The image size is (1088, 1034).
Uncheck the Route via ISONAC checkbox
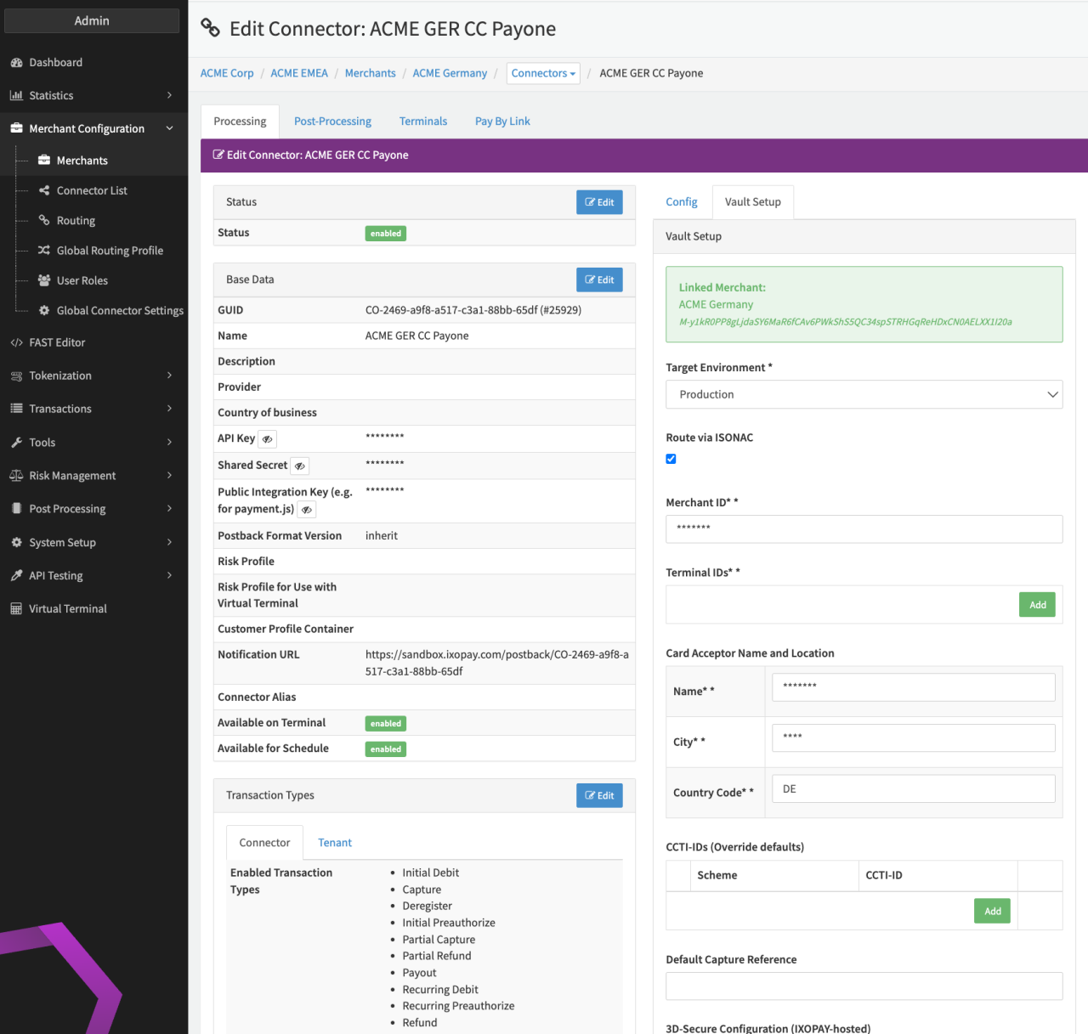671,459
